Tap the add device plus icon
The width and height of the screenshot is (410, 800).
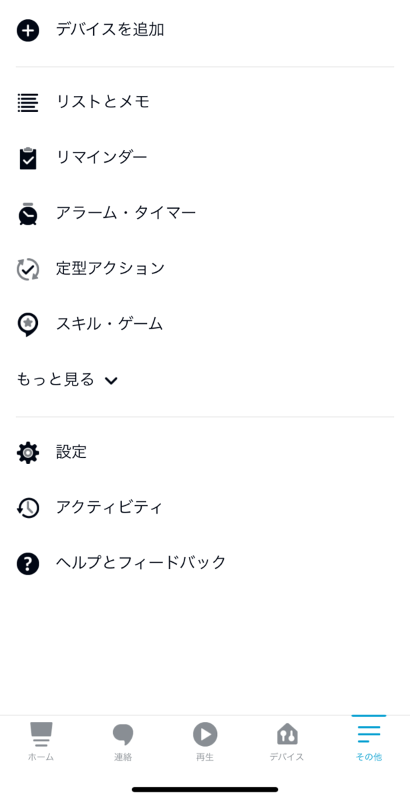click(27, 29)
